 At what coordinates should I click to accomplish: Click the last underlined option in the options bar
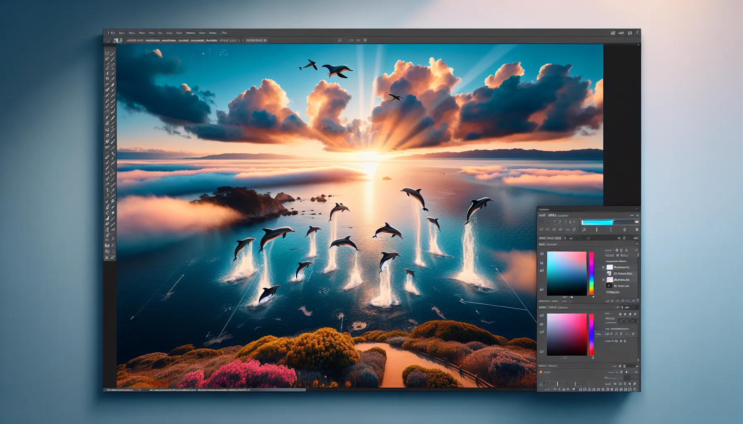[x=211, y=41]
